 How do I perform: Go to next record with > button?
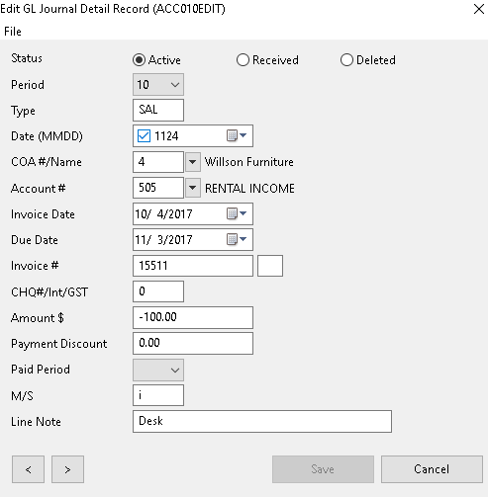pyautogui.click(x=67, y=469)
